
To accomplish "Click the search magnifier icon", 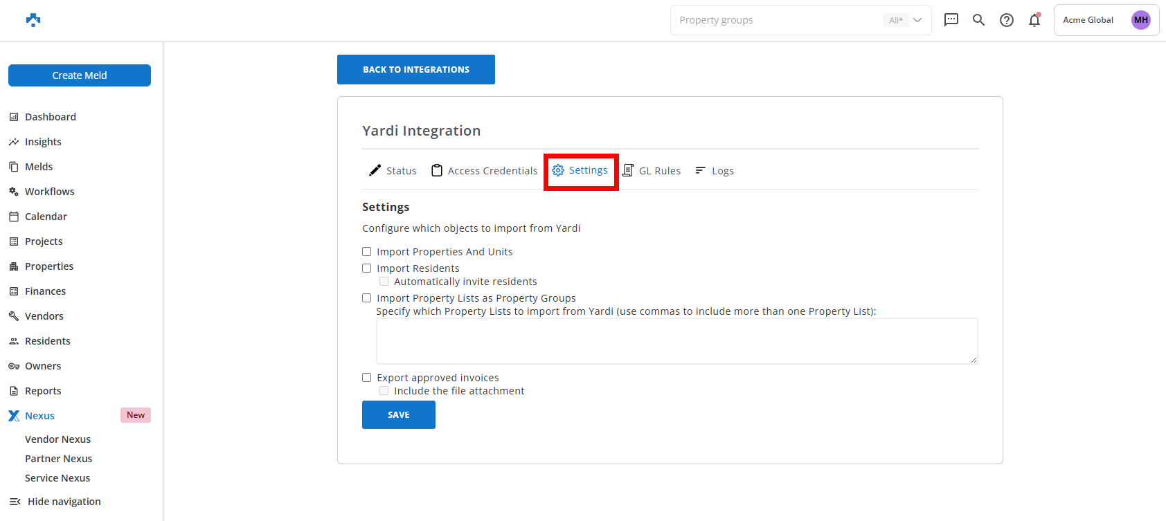I will click(978, 20).
